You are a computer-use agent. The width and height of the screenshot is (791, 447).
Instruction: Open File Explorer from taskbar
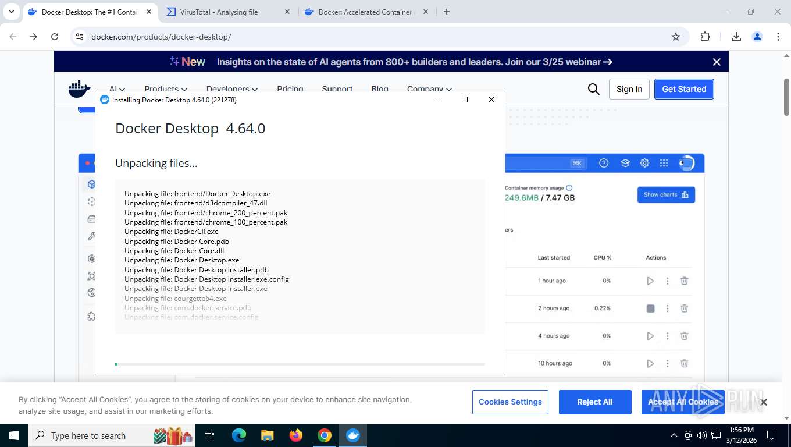[x=267, y=435]
